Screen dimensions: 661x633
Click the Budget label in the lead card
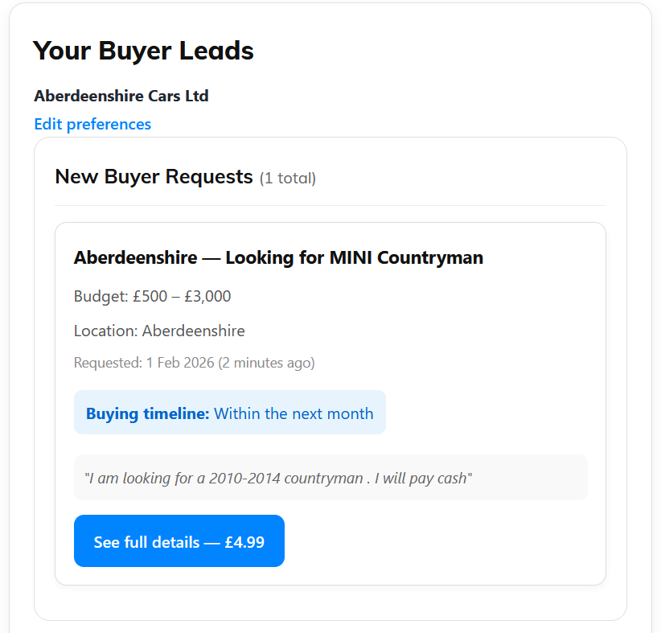(x=101, y=296)
